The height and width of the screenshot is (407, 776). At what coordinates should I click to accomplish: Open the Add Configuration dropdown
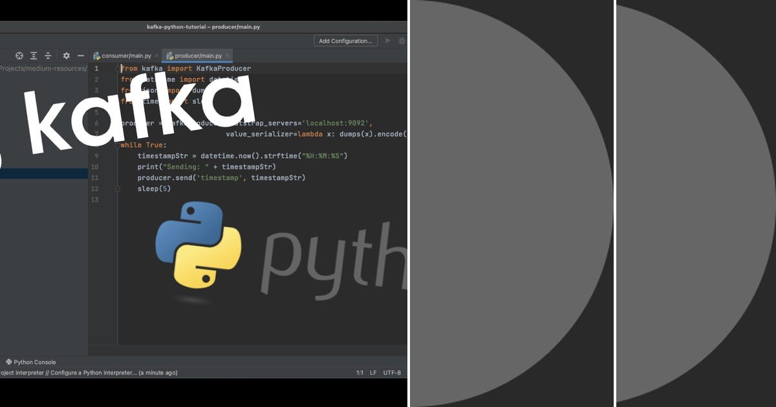345,40
